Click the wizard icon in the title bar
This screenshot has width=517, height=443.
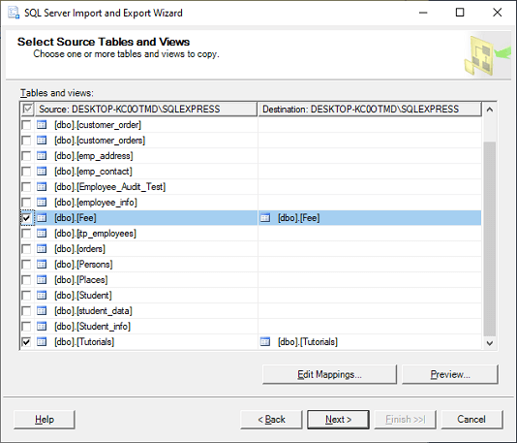[x=14, y=13]
